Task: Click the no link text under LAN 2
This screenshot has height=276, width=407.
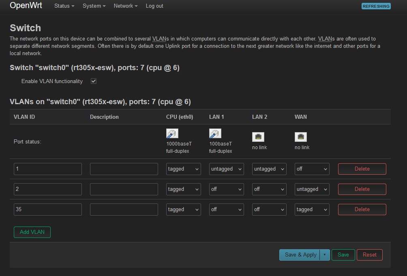Action: click(x=259, y=148)
